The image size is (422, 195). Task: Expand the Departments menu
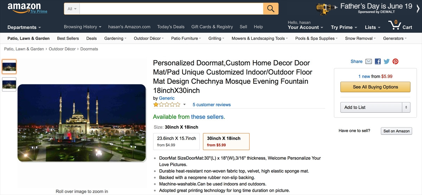(x=24, y=27)
